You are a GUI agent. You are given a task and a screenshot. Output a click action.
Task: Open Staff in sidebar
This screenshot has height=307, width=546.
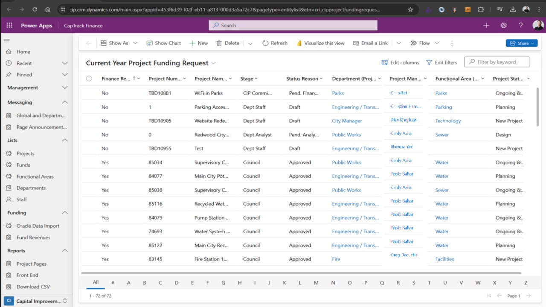click(21, 200)
